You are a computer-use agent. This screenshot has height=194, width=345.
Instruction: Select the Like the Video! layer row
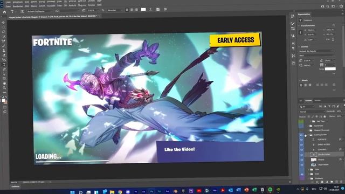tap(324, 155)
